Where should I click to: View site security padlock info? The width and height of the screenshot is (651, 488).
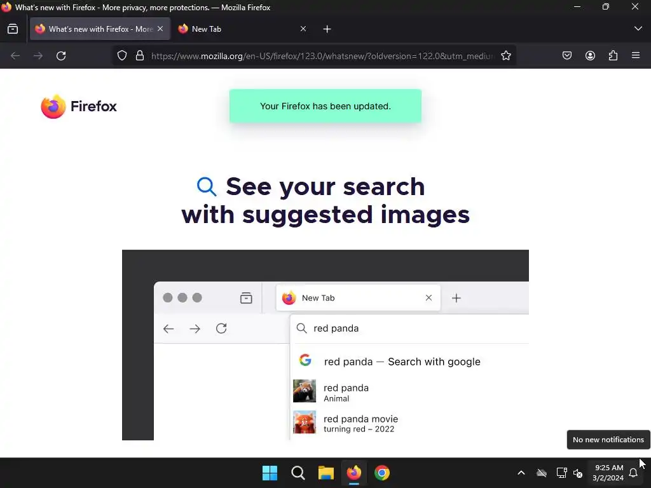(140, 56)
